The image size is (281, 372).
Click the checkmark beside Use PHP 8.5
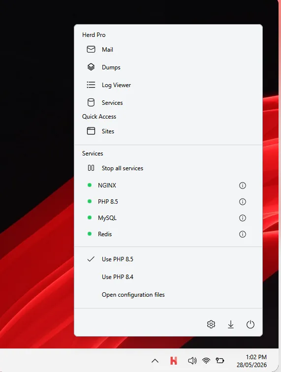(x=91, y=259)
